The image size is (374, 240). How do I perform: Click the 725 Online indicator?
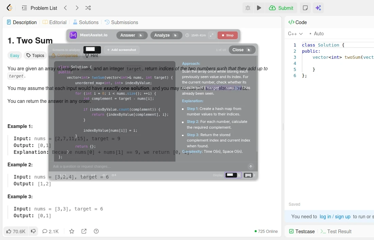coord(266,232)
